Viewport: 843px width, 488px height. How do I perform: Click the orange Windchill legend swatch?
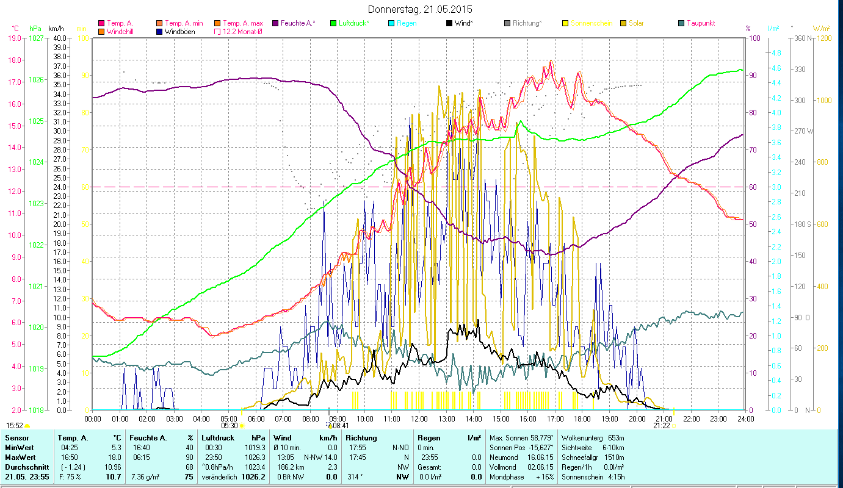(x=101, y=31)
